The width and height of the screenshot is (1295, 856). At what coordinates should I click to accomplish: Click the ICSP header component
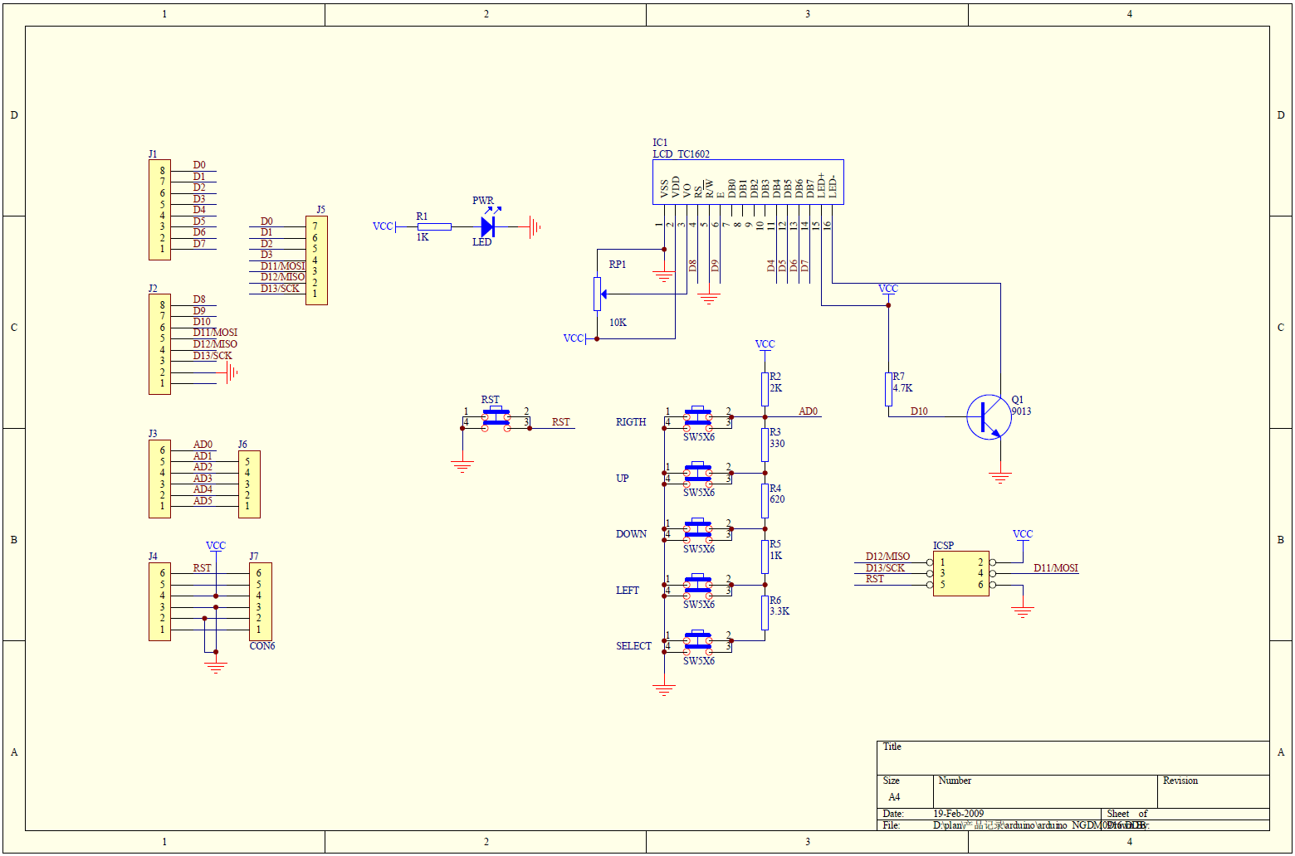[x=961, y=574]
